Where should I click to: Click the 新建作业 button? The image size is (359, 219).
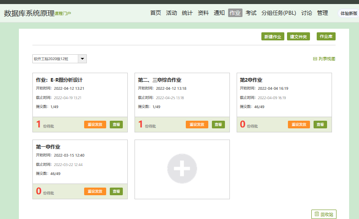click(x=273, y=37)
